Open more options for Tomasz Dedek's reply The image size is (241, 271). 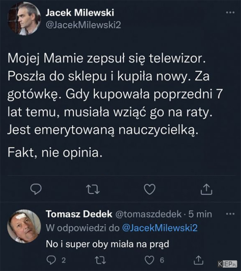230,214
